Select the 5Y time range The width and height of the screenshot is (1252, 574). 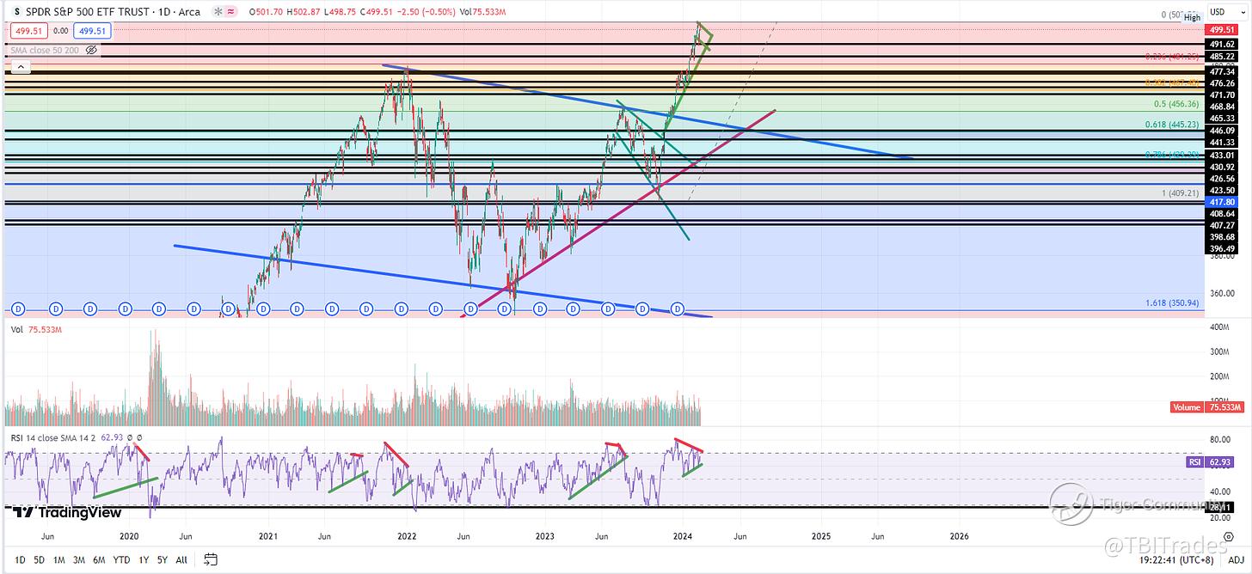click(x=163, y=559)
